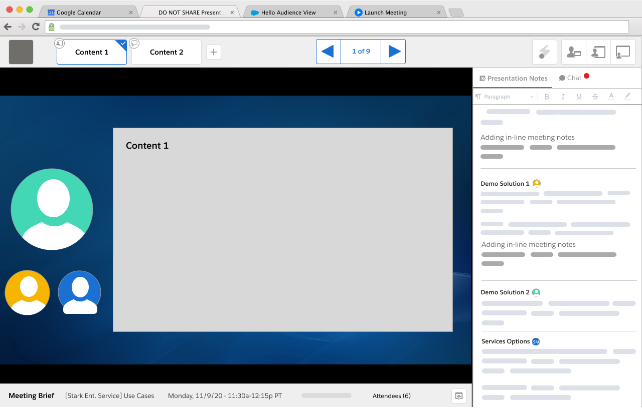Click the large green participant avatar
Image resolution: width=642 pixels, height=408 pixels.
point(52,209)
